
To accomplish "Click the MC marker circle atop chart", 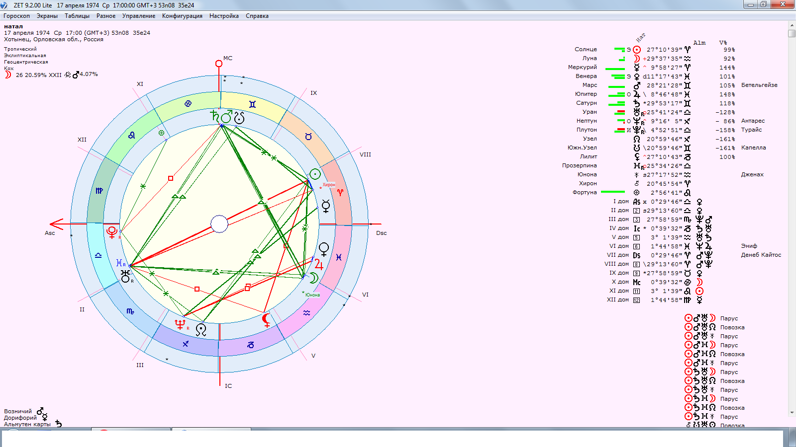I will (219, 64).
